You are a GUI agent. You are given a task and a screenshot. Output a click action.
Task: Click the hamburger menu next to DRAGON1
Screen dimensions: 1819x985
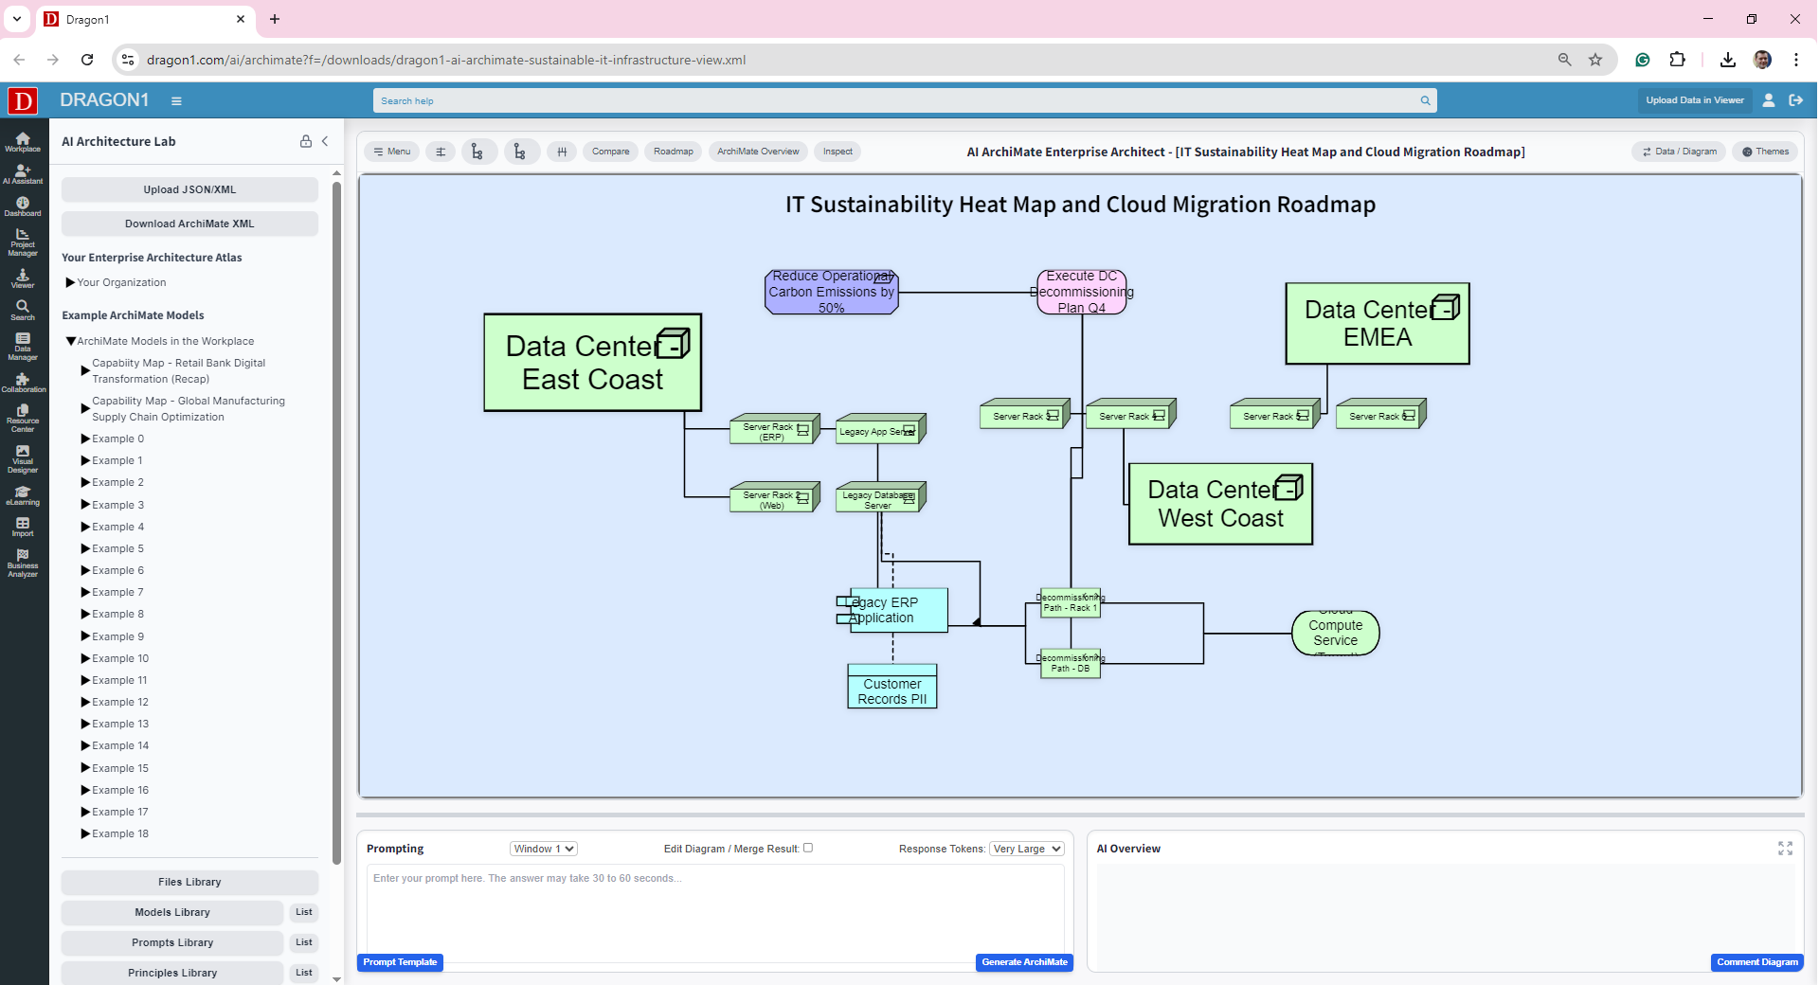tap(176, 100)
